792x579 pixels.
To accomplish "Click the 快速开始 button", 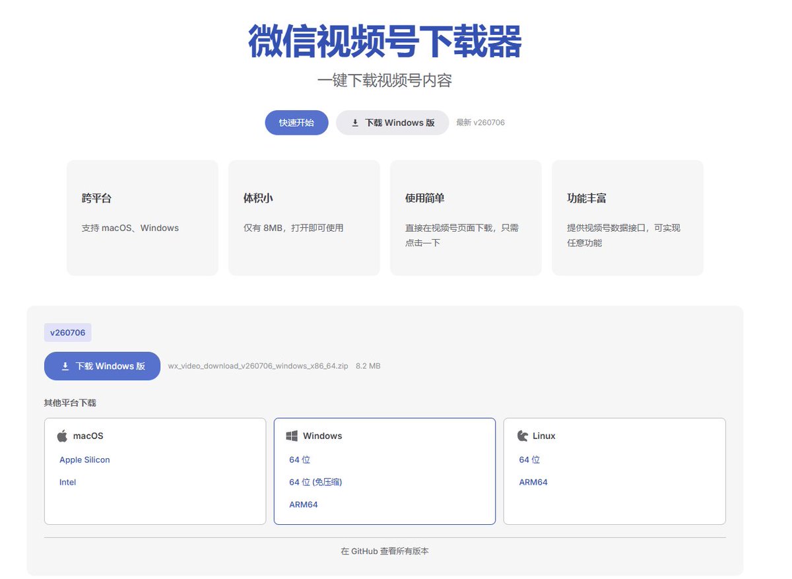I will [296, 123].
